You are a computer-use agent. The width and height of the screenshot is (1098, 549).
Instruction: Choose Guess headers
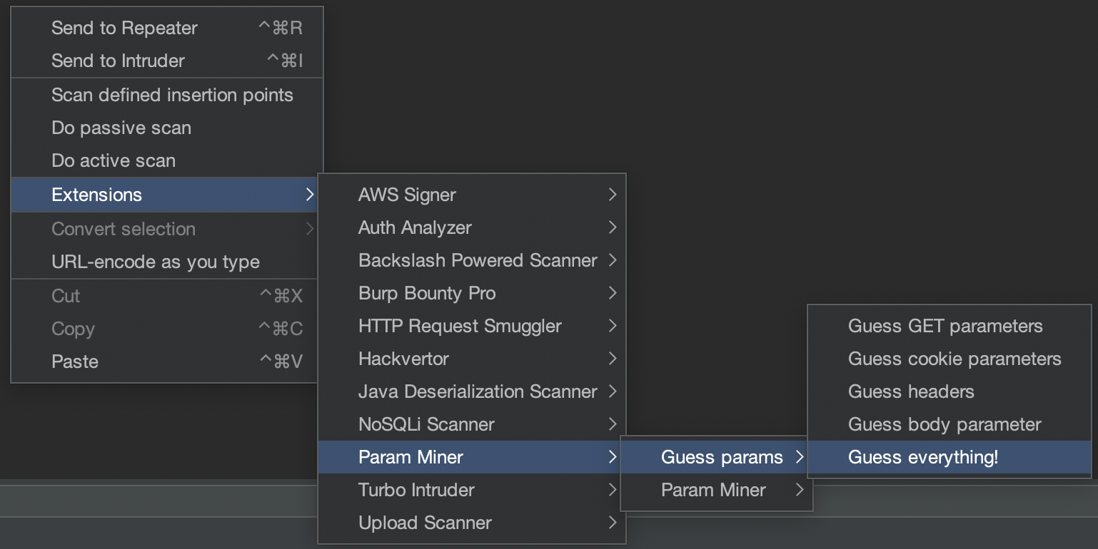pyautogui.click(x=950, y=391)
